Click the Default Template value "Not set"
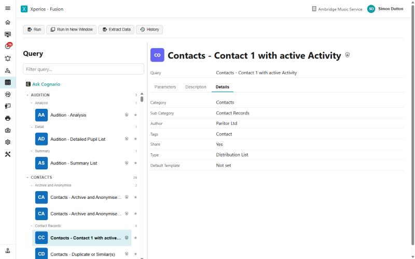Viewport: 415px width, 259px height. [224, 165]
